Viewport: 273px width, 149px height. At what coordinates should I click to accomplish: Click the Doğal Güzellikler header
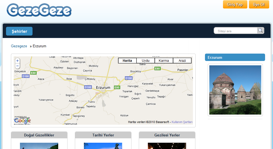39,135
